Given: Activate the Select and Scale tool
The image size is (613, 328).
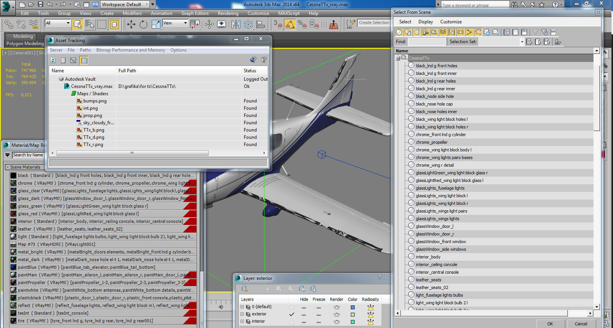Looking at the screenshot, I should (156, 24).
